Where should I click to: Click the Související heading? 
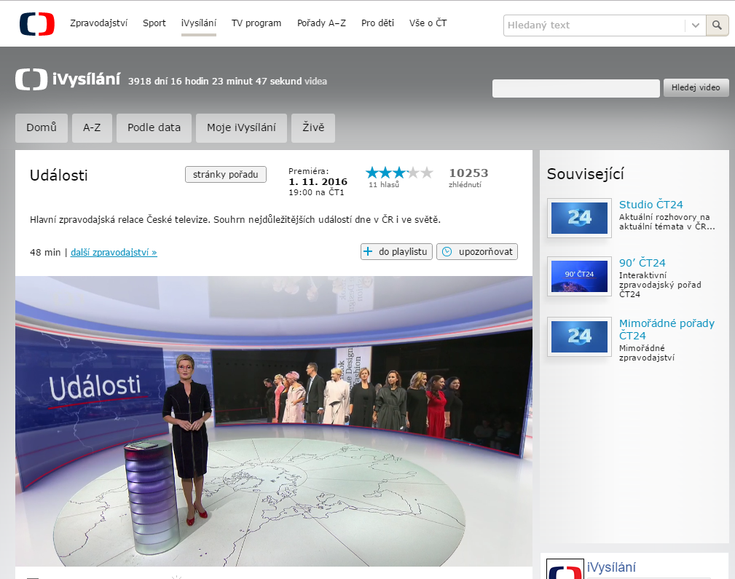pyautogui.click(x=585, y=174)
